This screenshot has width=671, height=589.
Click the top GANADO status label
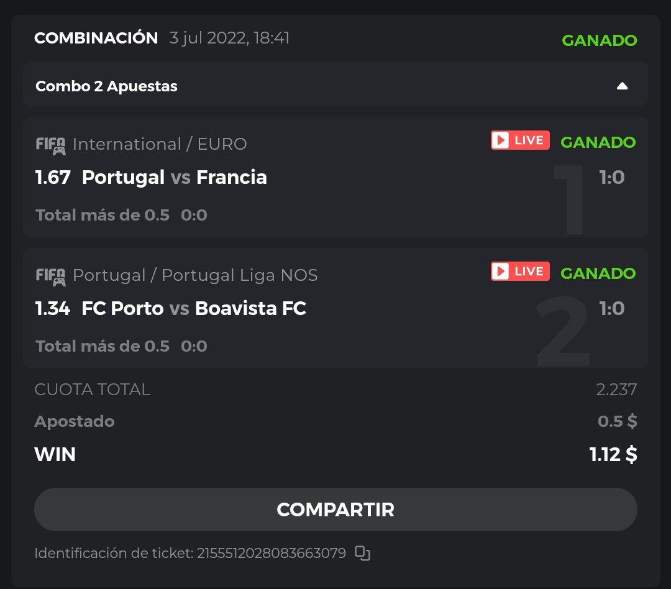(x=599, y=40)
